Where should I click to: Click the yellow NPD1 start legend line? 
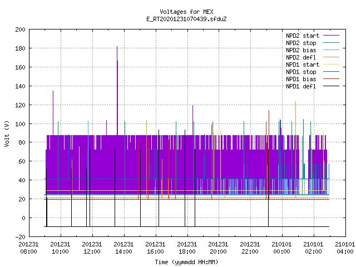point(331,65)
